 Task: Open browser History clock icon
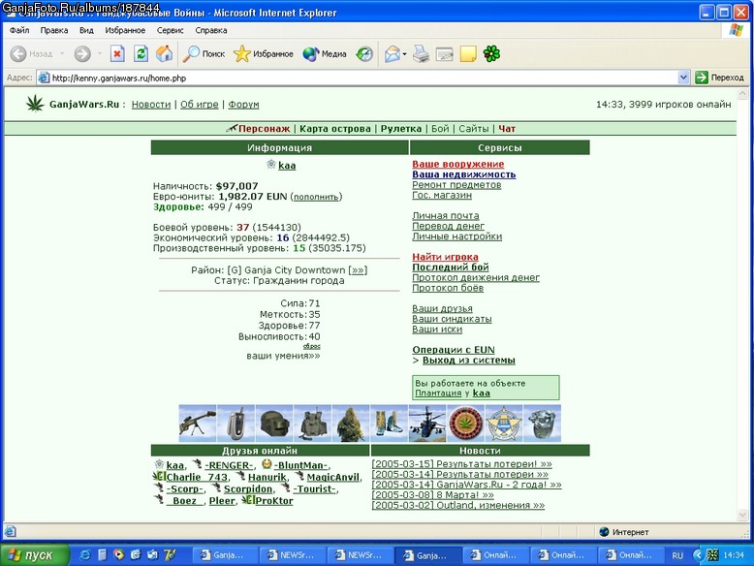click(364, 54)
